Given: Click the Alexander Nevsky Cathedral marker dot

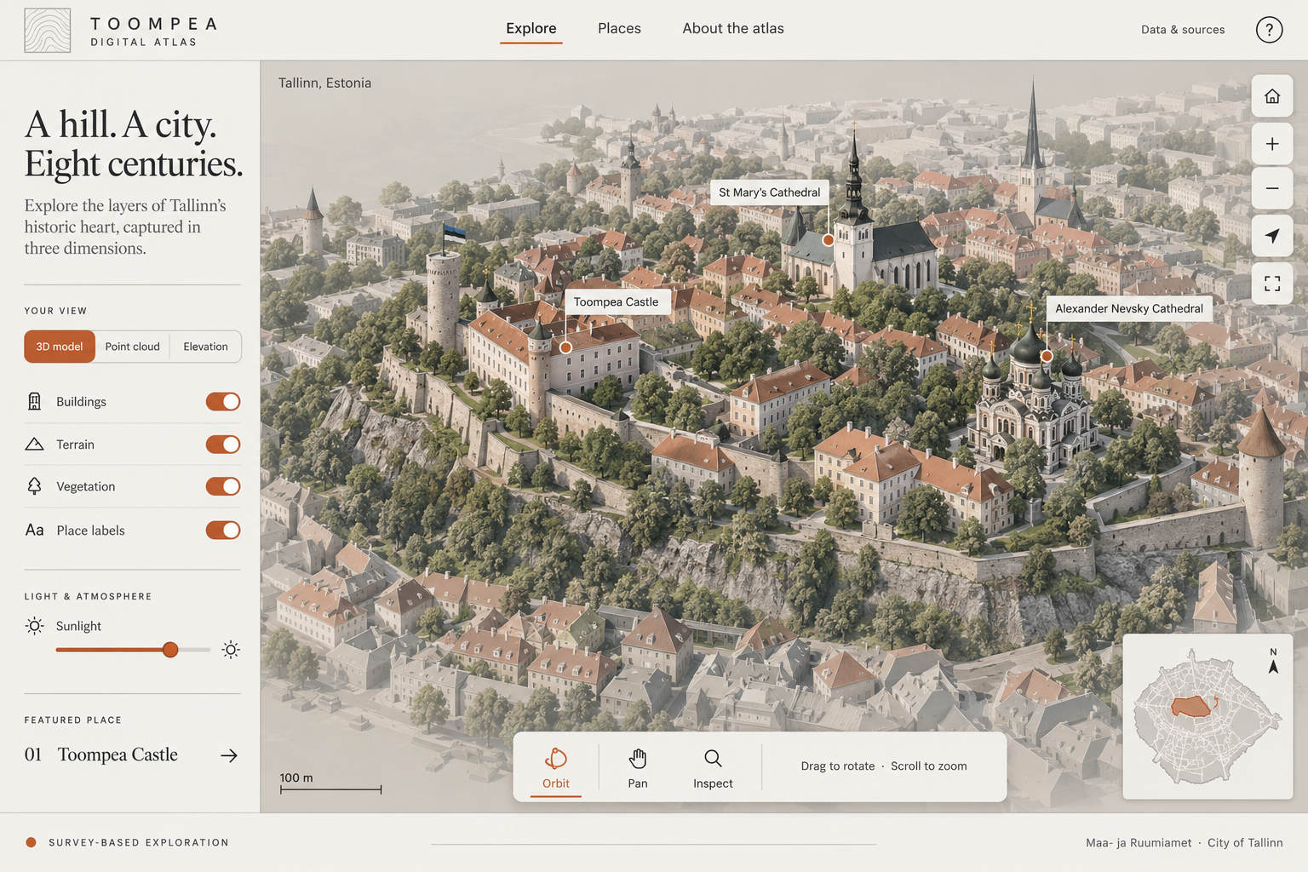Looking at the screenshot, I should (1047, 356).
